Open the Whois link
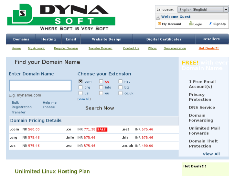The height and width of the screenshot is (176, 235). (152, 48)
